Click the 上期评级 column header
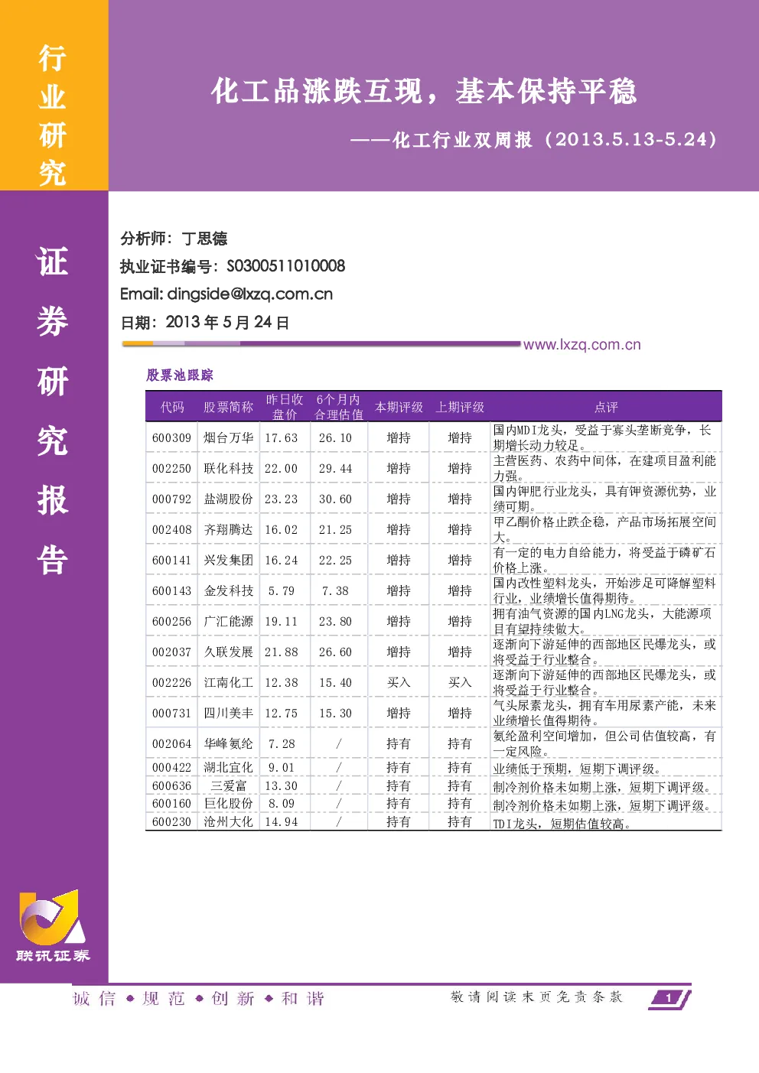Screen dimensions: 759x1073 (460, 407)
